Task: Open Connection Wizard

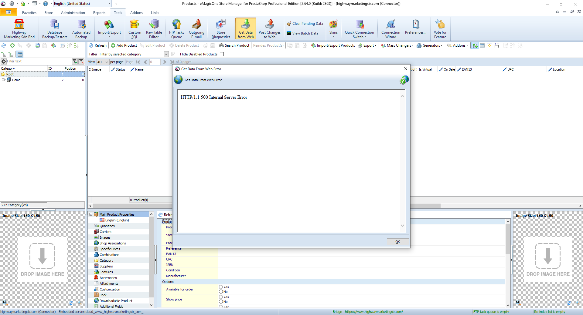Action: 391,29
